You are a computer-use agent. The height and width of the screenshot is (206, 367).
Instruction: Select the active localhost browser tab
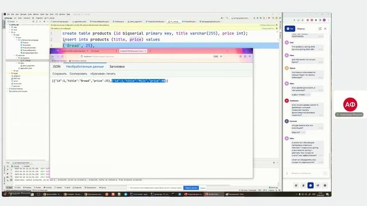[132, 51]
